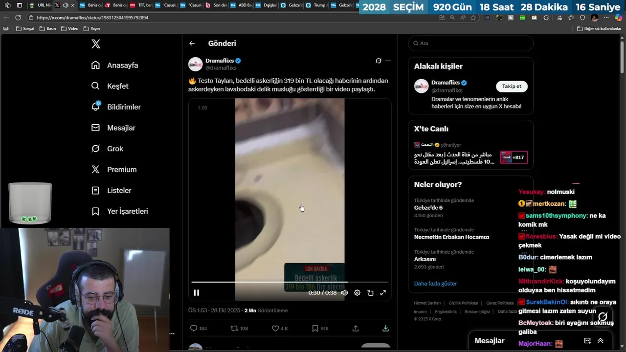The width and height of the screenshot is (626, 352).
Task: Expand video to fullscreen
Action: click(383, 293)
